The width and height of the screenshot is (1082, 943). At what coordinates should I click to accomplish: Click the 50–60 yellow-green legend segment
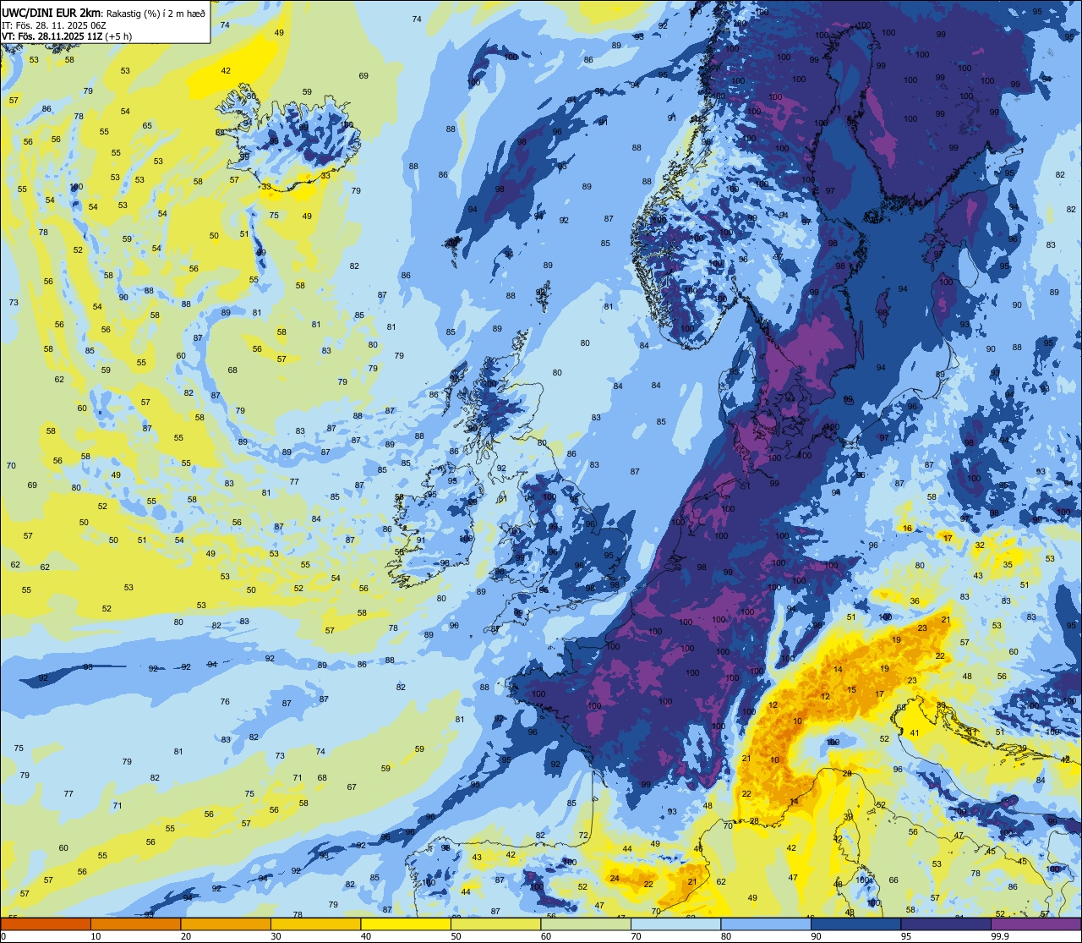495,924
